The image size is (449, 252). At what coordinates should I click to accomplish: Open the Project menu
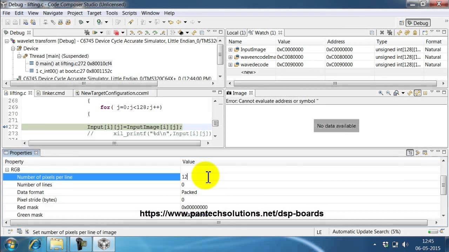(75, 13)
